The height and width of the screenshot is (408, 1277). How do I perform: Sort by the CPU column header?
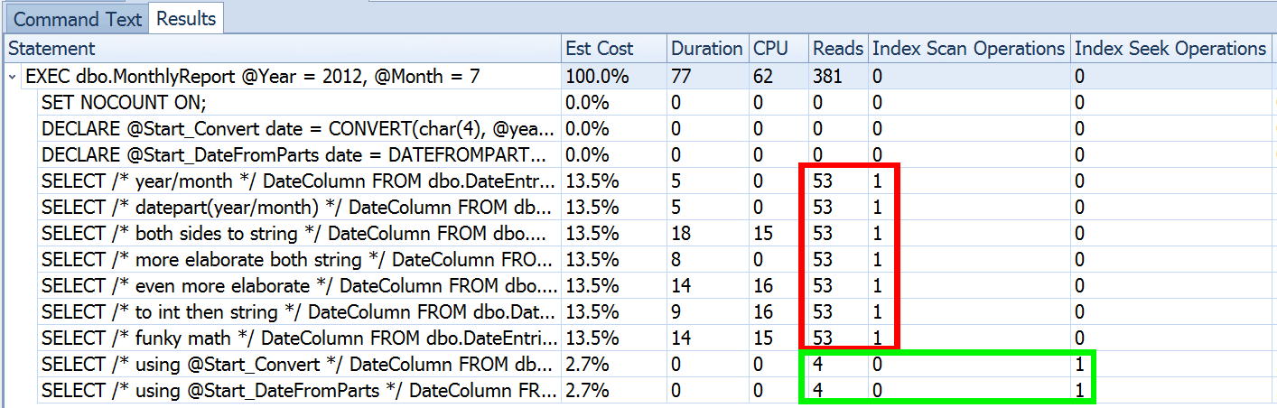coord(778,49)
